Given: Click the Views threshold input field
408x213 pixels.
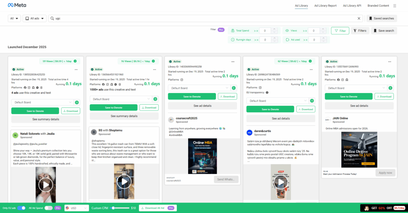Looking at the screenshot, I should point(315,31).
